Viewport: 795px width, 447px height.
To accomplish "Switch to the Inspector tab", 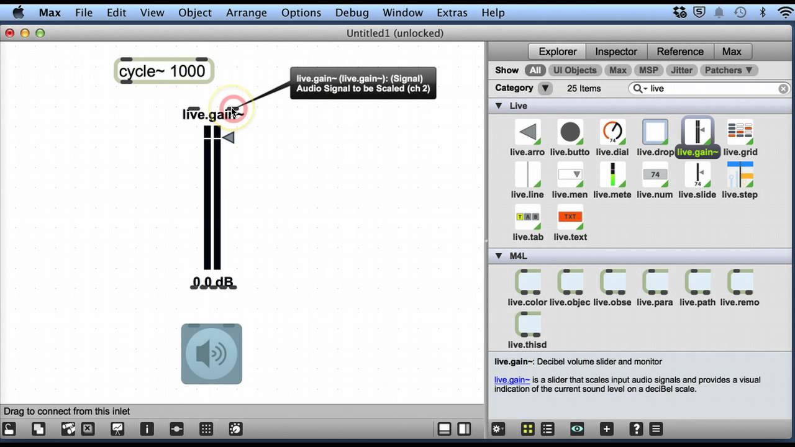I will pyautogui.click(x=616, y=52).
